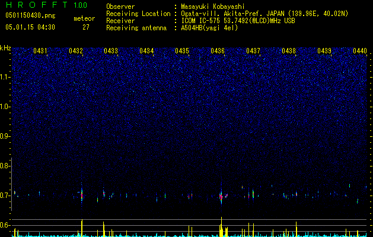Click the observer name Masayuki Kobayashi

tap(213, 7)
